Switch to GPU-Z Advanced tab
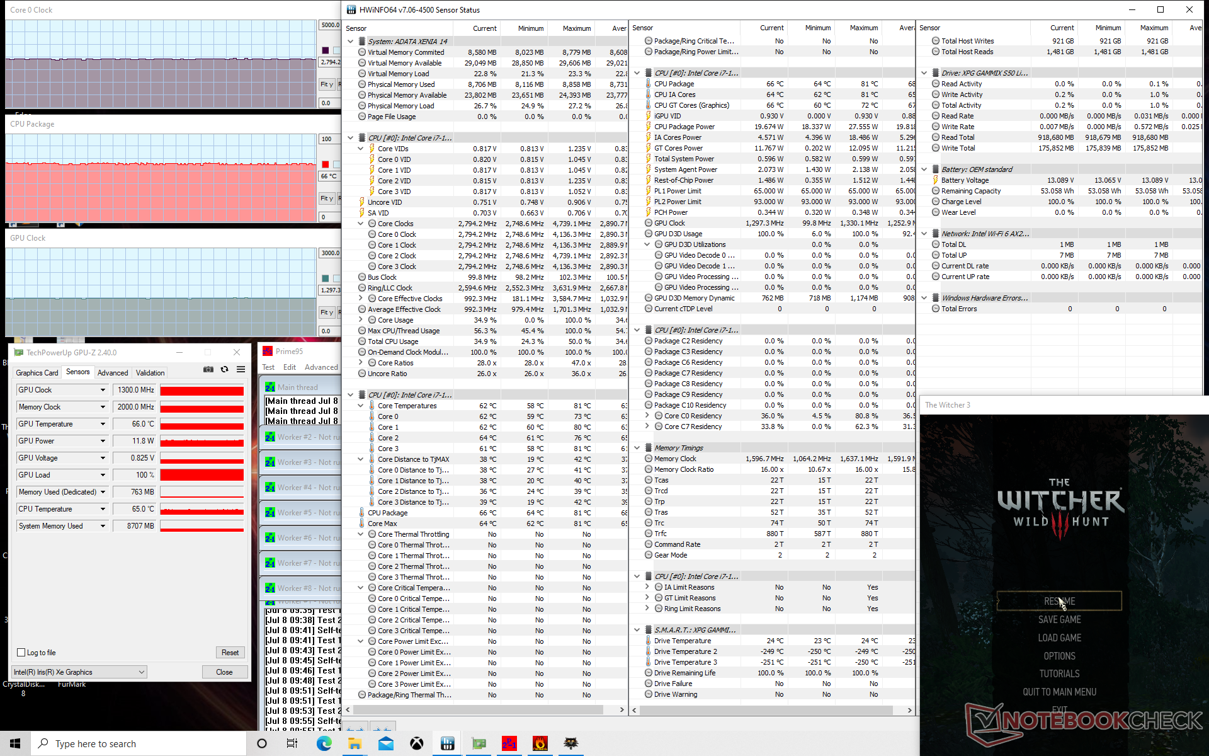Viewport: 1209px width, 756px height. (x=113, y=373)
